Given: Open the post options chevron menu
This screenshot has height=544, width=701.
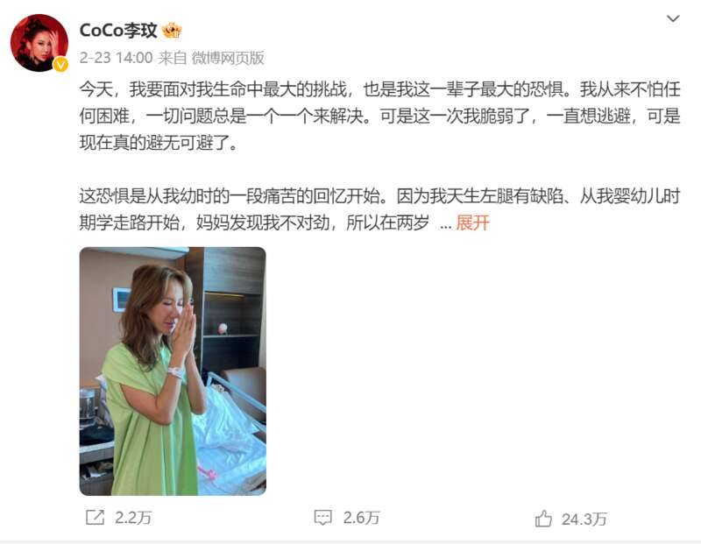Looking at the screenshot, I should click(673, 18).
